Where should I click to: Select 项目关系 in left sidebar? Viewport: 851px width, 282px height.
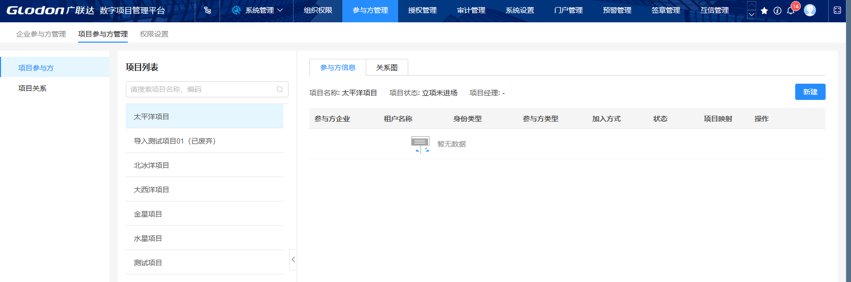[55, 88]
